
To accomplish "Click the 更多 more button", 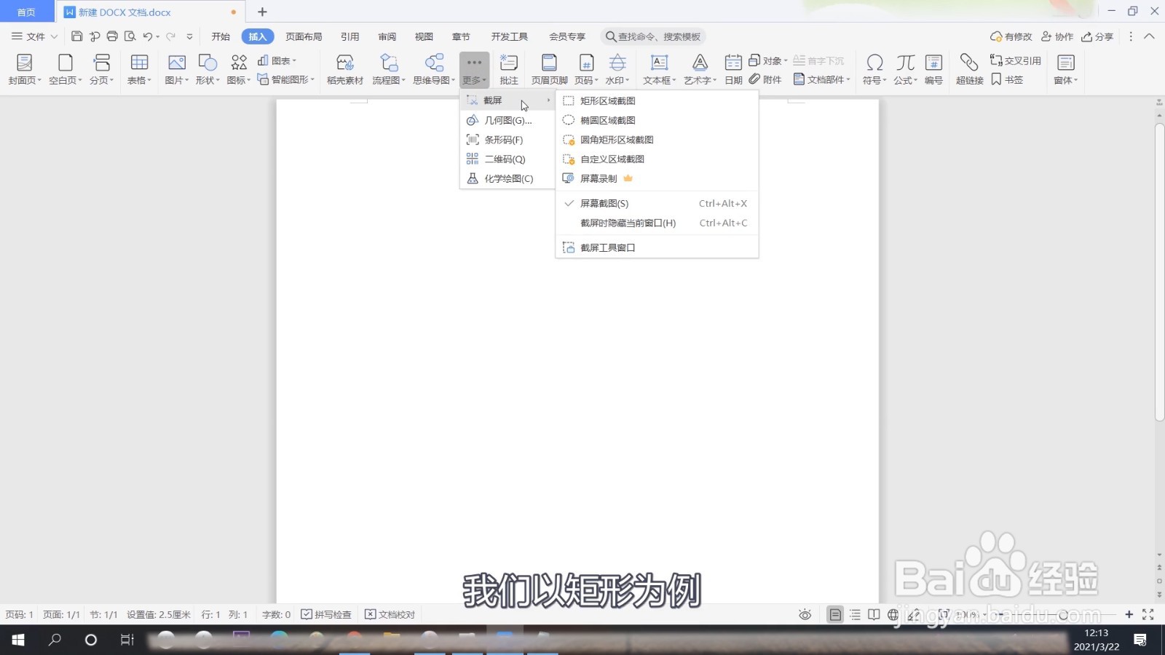I will pyautogui.click(x=474, y=70).
